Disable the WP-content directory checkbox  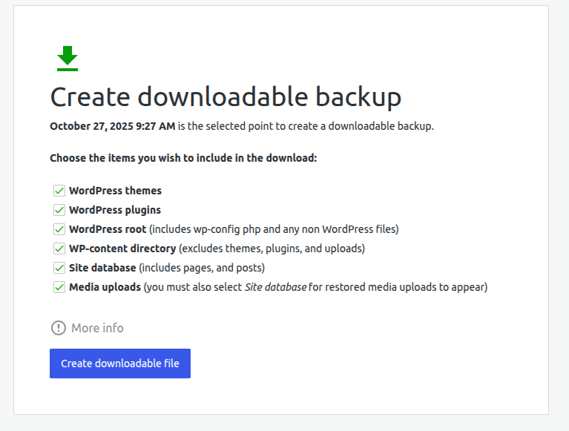click(x=59, y=249)
